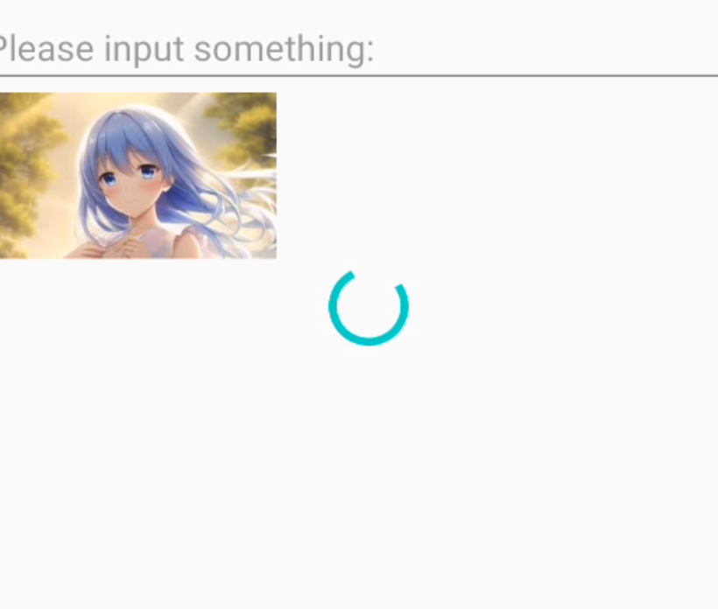
Task: Open the anime girl image thumbnail
Action: pos(137,176)
